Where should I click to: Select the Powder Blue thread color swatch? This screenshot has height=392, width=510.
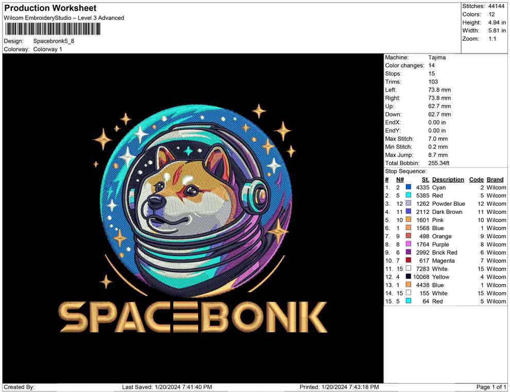pos(409,204)
